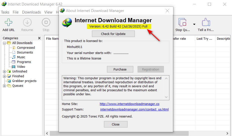Close the About dialog with X
232x136 pixels.
pyautogui.click(x=167, y=11)
